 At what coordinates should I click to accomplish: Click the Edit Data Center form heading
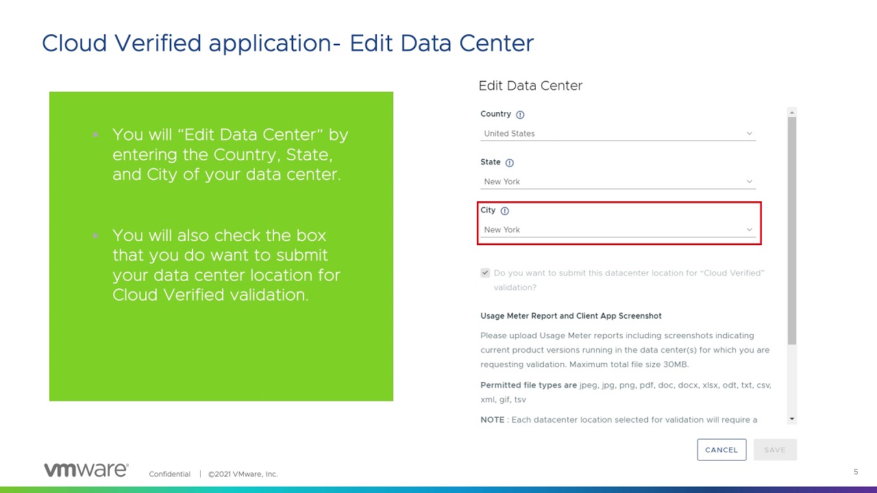(530, 86)
